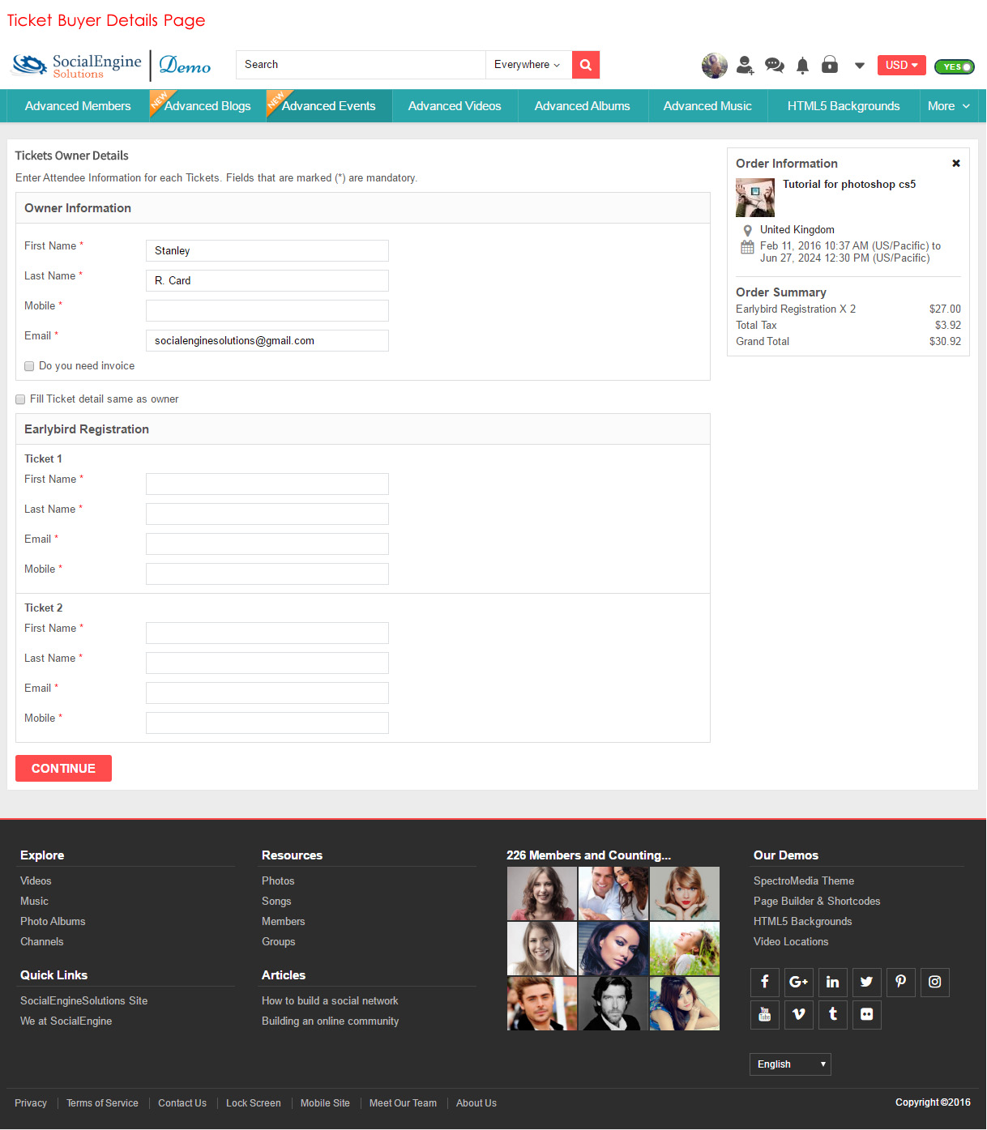
Task: Expand the Everywhere search scope dropdown
Action: [x=528, y=65]
